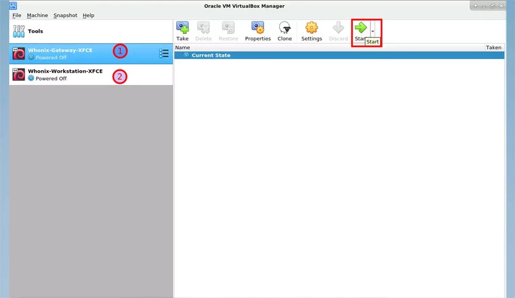Select the Current State row
The image size is (515, 298).
pyautogui.click(x=339, y=55)
